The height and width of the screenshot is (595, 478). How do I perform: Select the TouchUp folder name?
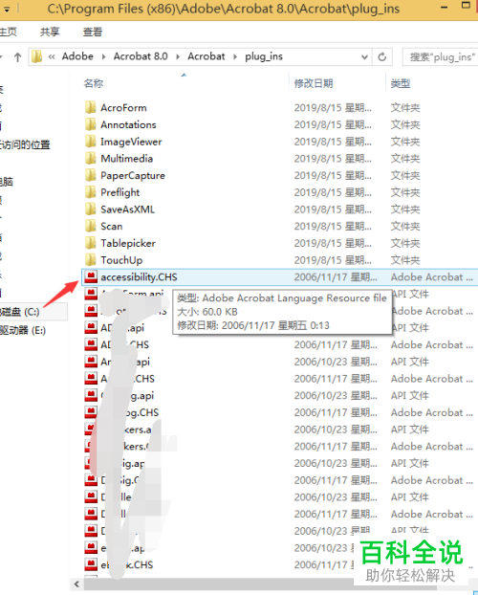pos(121,260)
